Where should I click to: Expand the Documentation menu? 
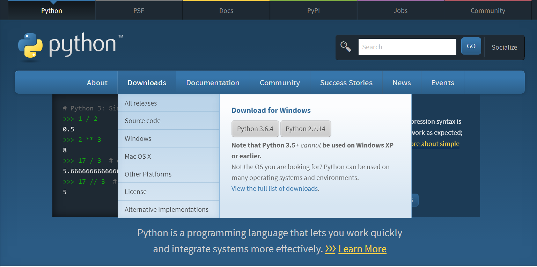point(213,83)
